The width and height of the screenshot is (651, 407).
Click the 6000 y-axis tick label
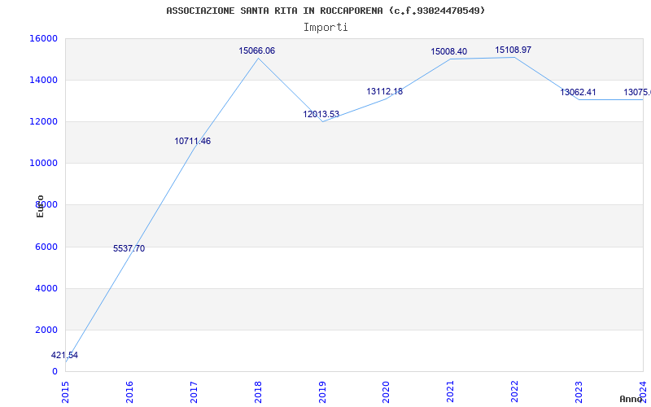46,247
